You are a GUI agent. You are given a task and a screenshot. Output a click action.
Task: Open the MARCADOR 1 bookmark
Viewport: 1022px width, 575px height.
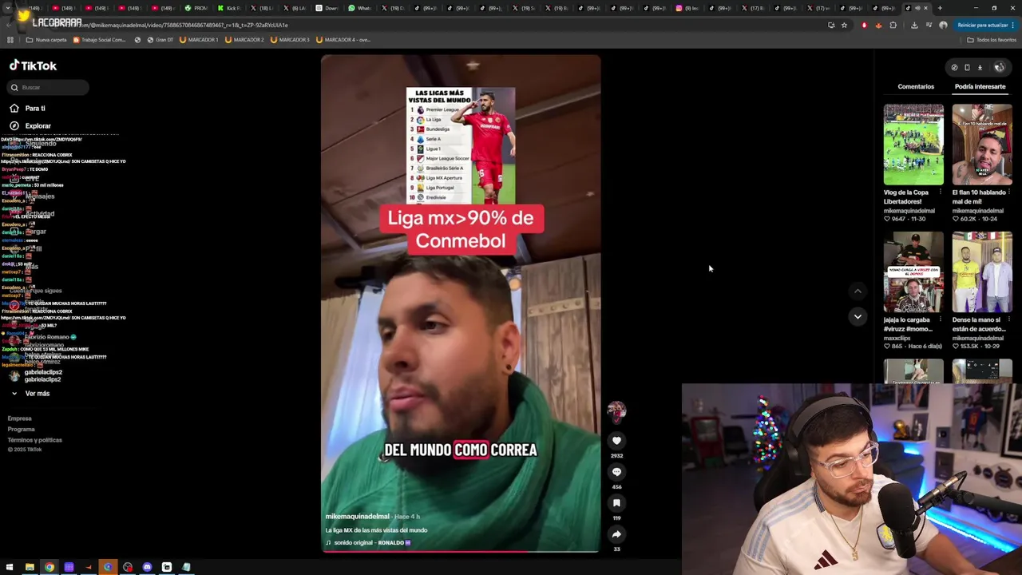coord(199,39)
